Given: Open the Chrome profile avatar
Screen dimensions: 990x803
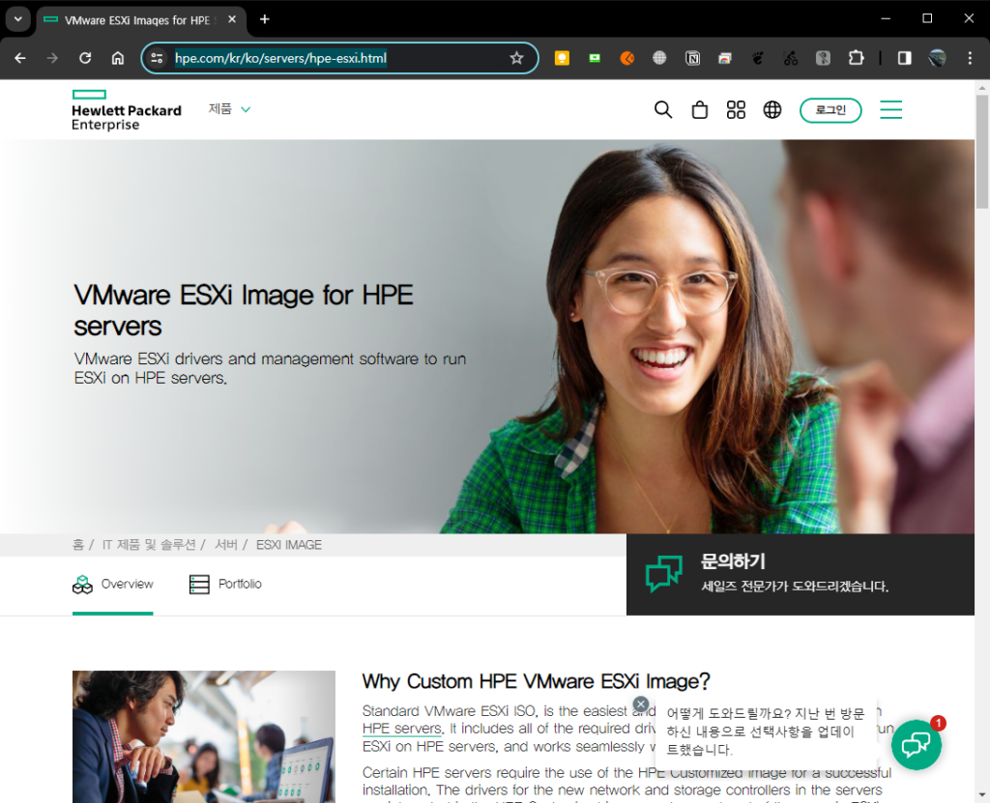Looking at the screenshot, I should pyautogui.click(x=937, y=58).
